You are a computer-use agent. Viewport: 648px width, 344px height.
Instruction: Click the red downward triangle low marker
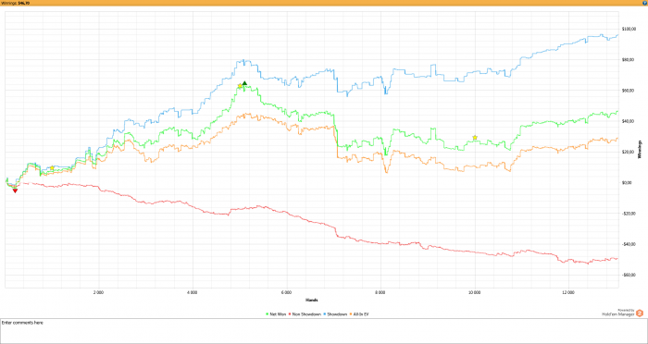click(15, 190)
